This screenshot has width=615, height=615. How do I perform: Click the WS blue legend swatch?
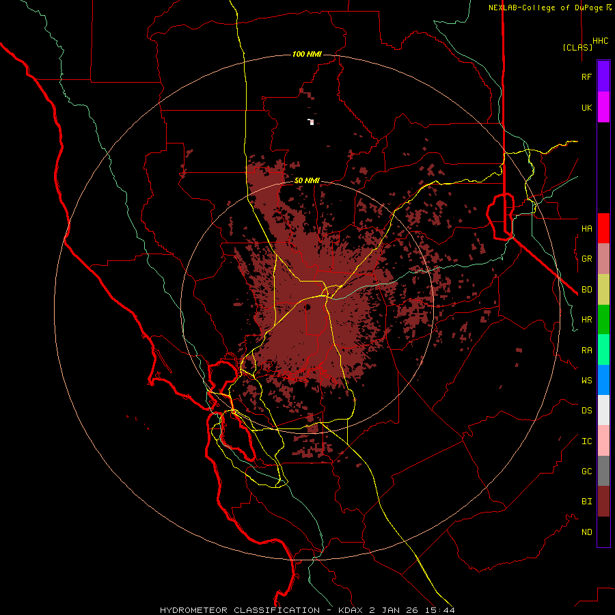click(x=603, y=380)
